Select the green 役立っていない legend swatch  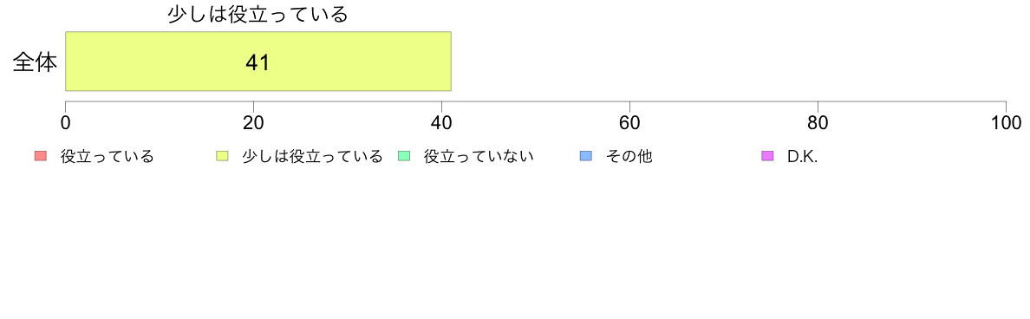pos(404,156)
